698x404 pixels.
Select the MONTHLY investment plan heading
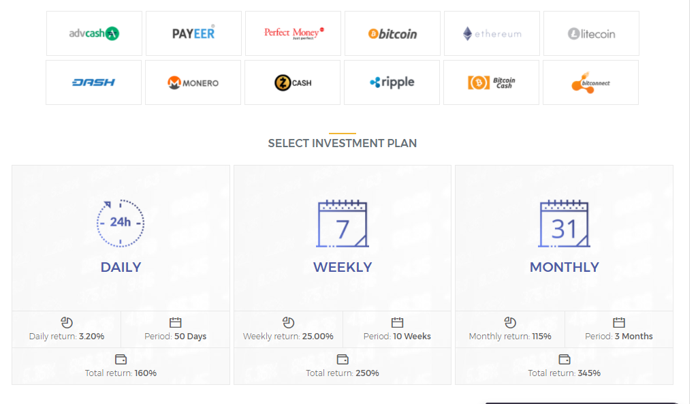click(565, 267)
